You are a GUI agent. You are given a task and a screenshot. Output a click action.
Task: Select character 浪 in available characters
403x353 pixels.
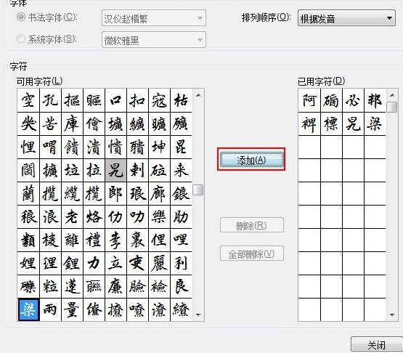point(50,216)
